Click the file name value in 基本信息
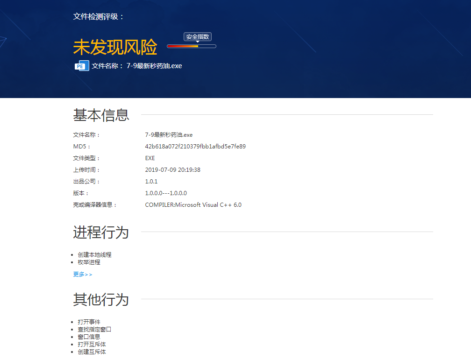Screen dimensions: 471x359 (169, 135)
